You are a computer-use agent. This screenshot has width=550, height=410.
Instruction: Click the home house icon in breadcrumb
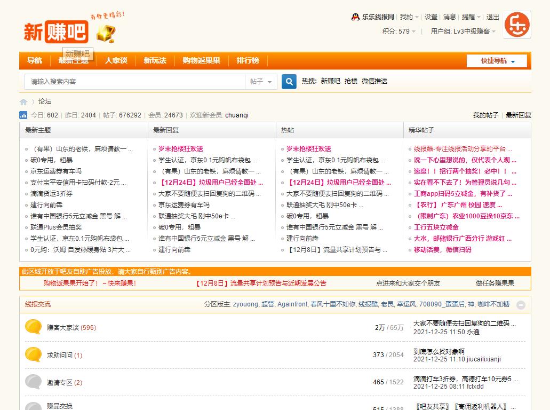[x=23, y=101]
